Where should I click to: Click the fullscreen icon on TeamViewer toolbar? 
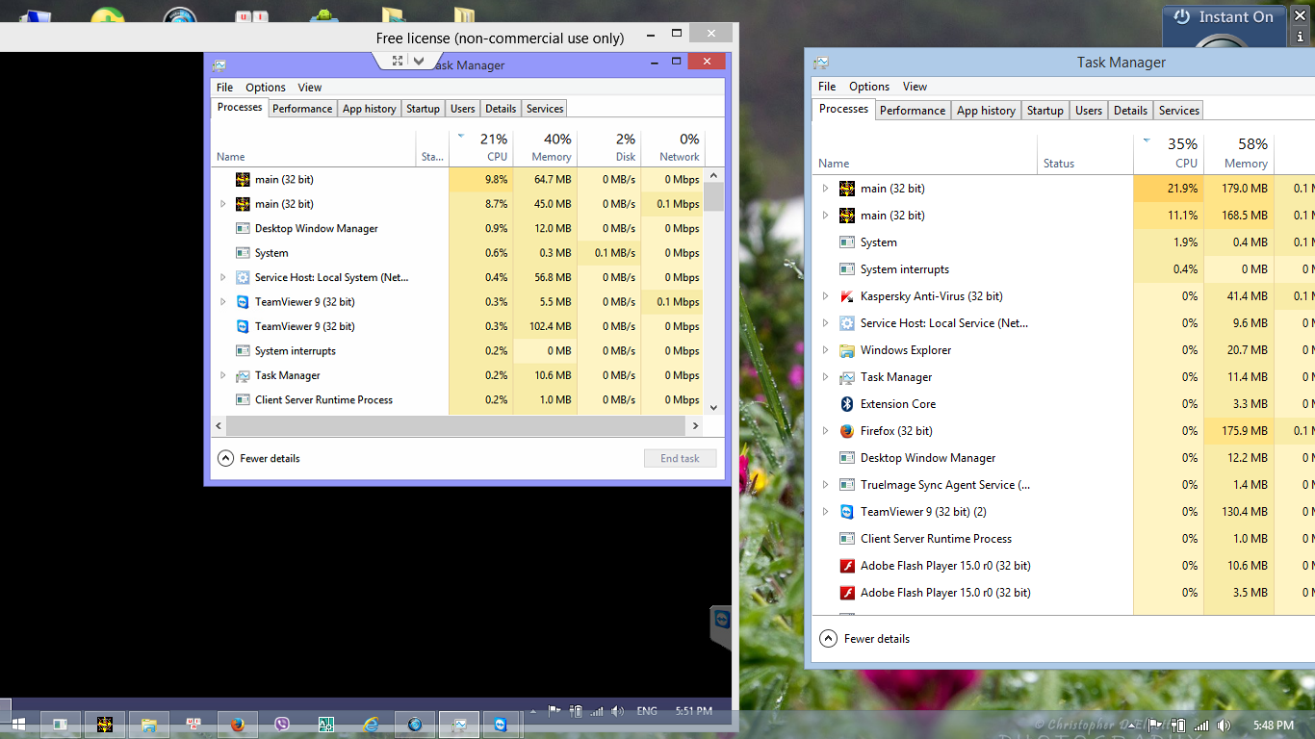click(398, 60)
